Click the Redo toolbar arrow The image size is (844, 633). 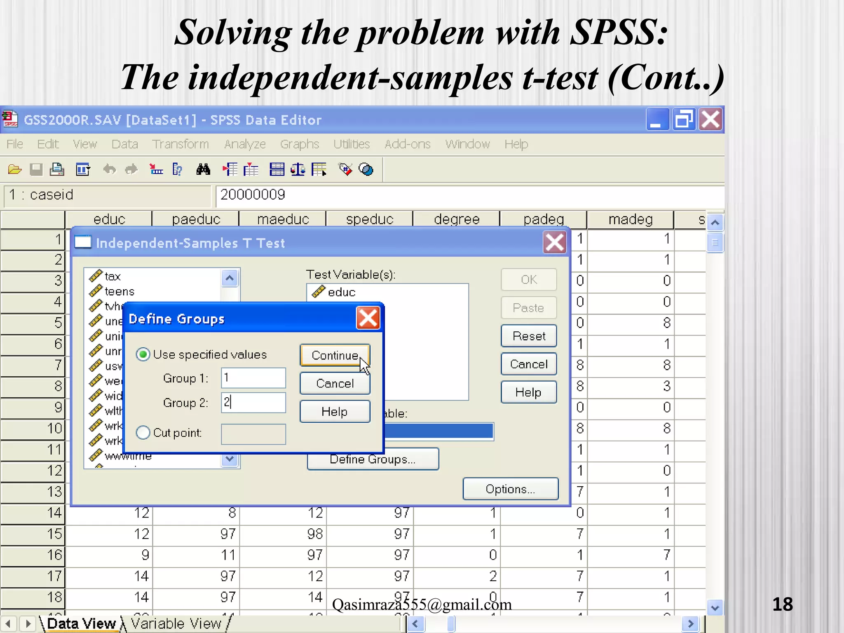131,169
